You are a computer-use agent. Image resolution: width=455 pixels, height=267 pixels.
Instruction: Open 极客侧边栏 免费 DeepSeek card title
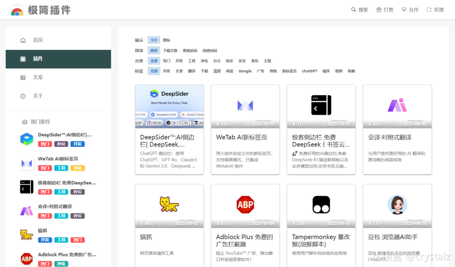point(321,141)
